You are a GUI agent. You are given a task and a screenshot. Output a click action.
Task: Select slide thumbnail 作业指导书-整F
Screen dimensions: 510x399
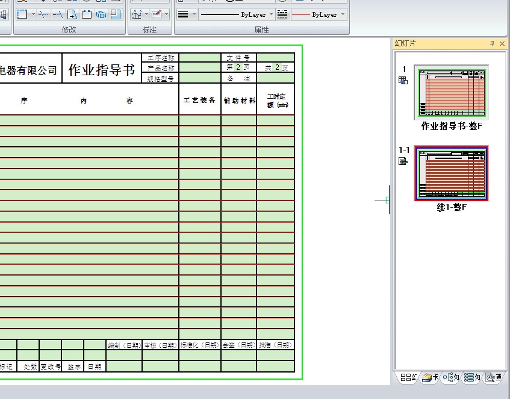(451, 93)
